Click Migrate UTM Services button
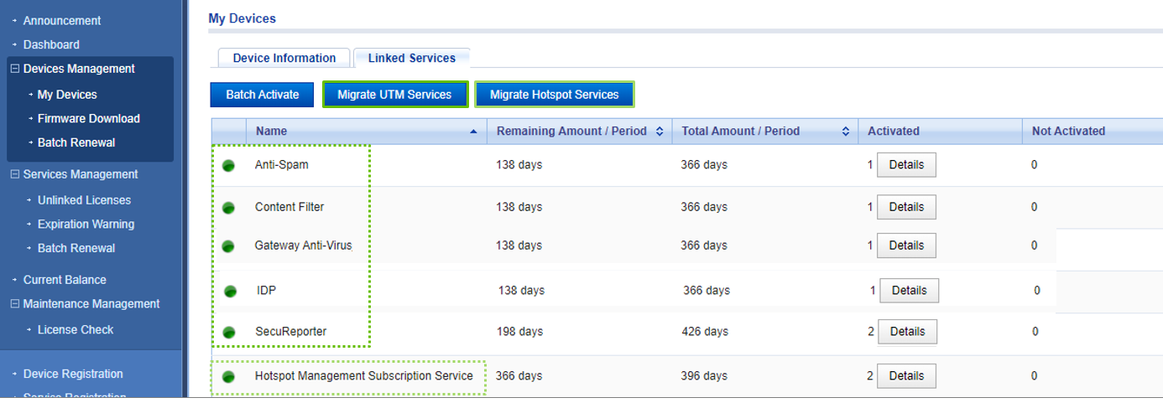The image size is (1163, 403). [394, 95]
